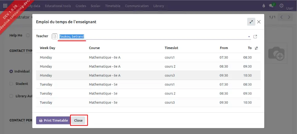Sort by the Week Day column header
Viewport: 297px width, 134px height.
48,48
